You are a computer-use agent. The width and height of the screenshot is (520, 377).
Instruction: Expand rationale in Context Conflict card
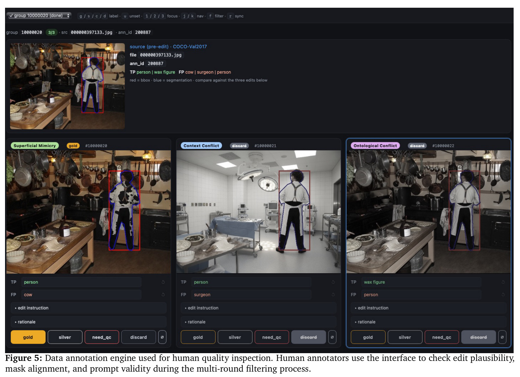(x=259, y=322)
